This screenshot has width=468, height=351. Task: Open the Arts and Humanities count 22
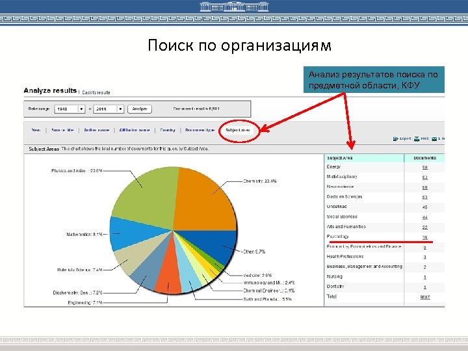tap(424, 227)
